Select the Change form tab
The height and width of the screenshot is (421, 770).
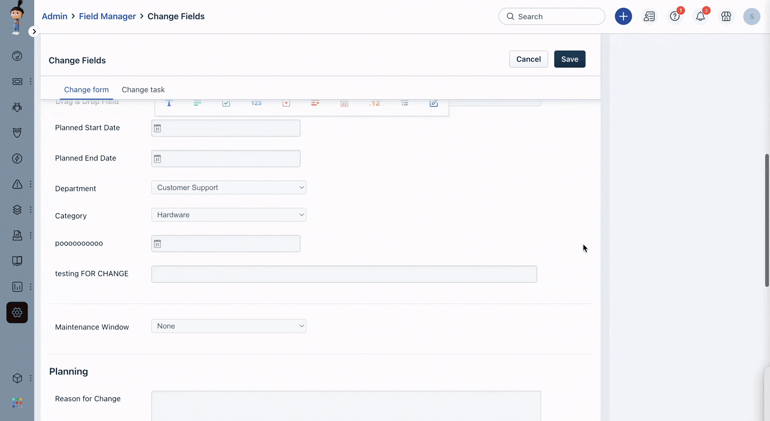[86, 89]
